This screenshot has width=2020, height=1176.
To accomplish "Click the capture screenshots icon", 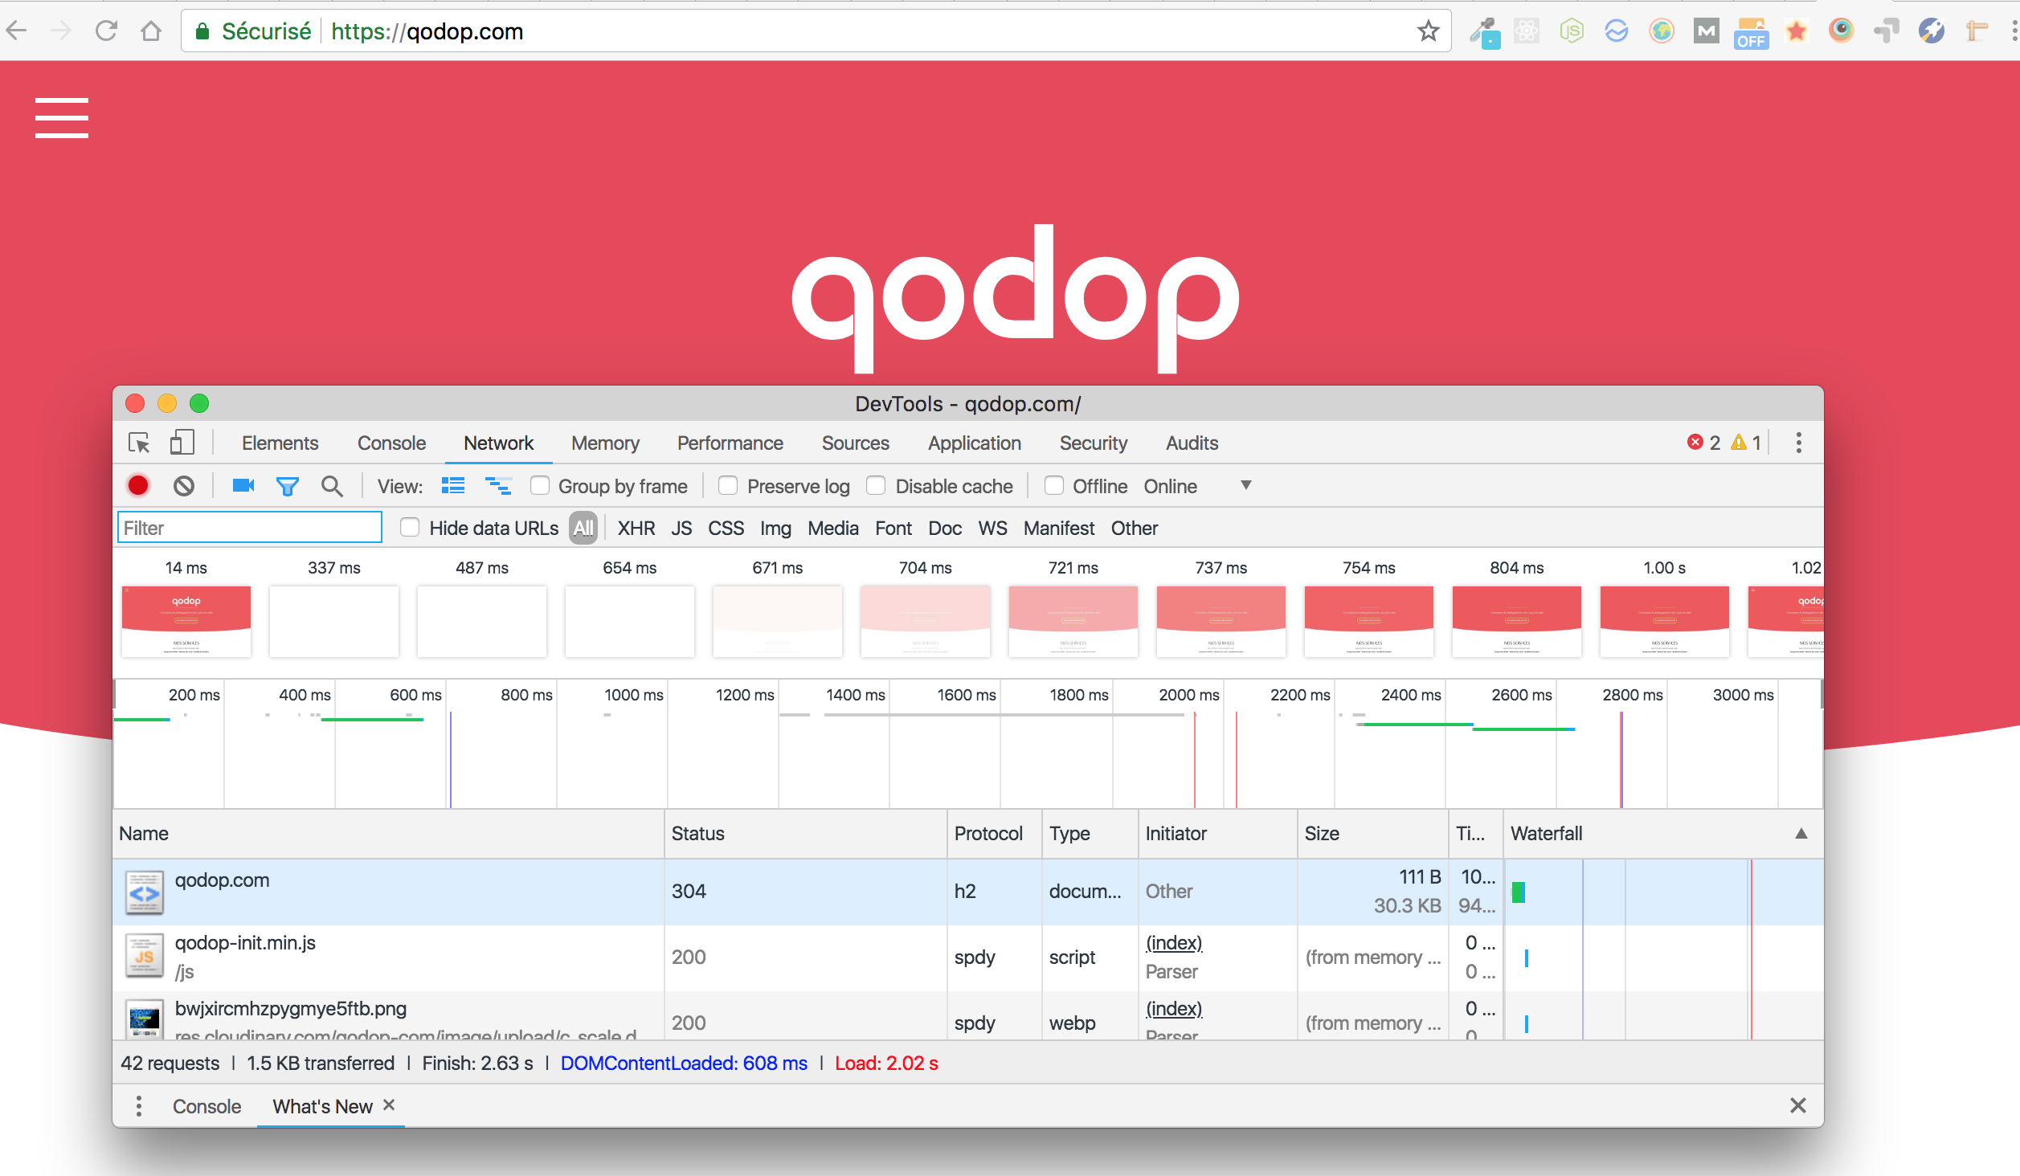I will (241, 488).
